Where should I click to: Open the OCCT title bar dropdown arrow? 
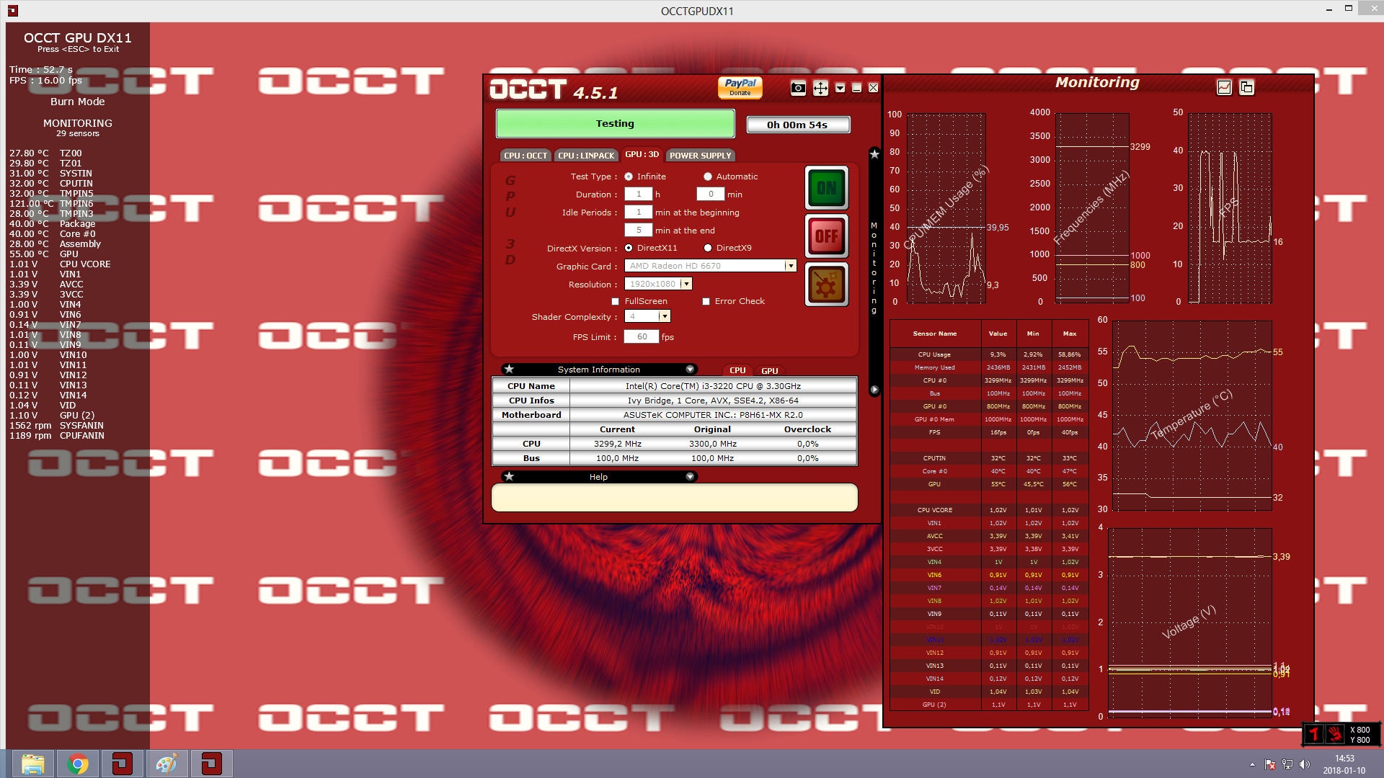coord(840,88)
